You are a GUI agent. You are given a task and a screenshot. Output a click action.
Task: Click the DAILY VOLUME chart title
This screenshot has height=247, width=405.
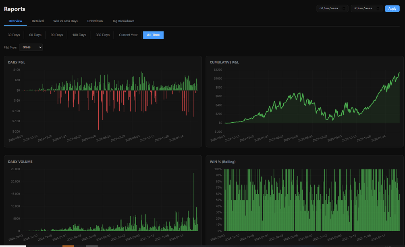click(x=20, y=162)
